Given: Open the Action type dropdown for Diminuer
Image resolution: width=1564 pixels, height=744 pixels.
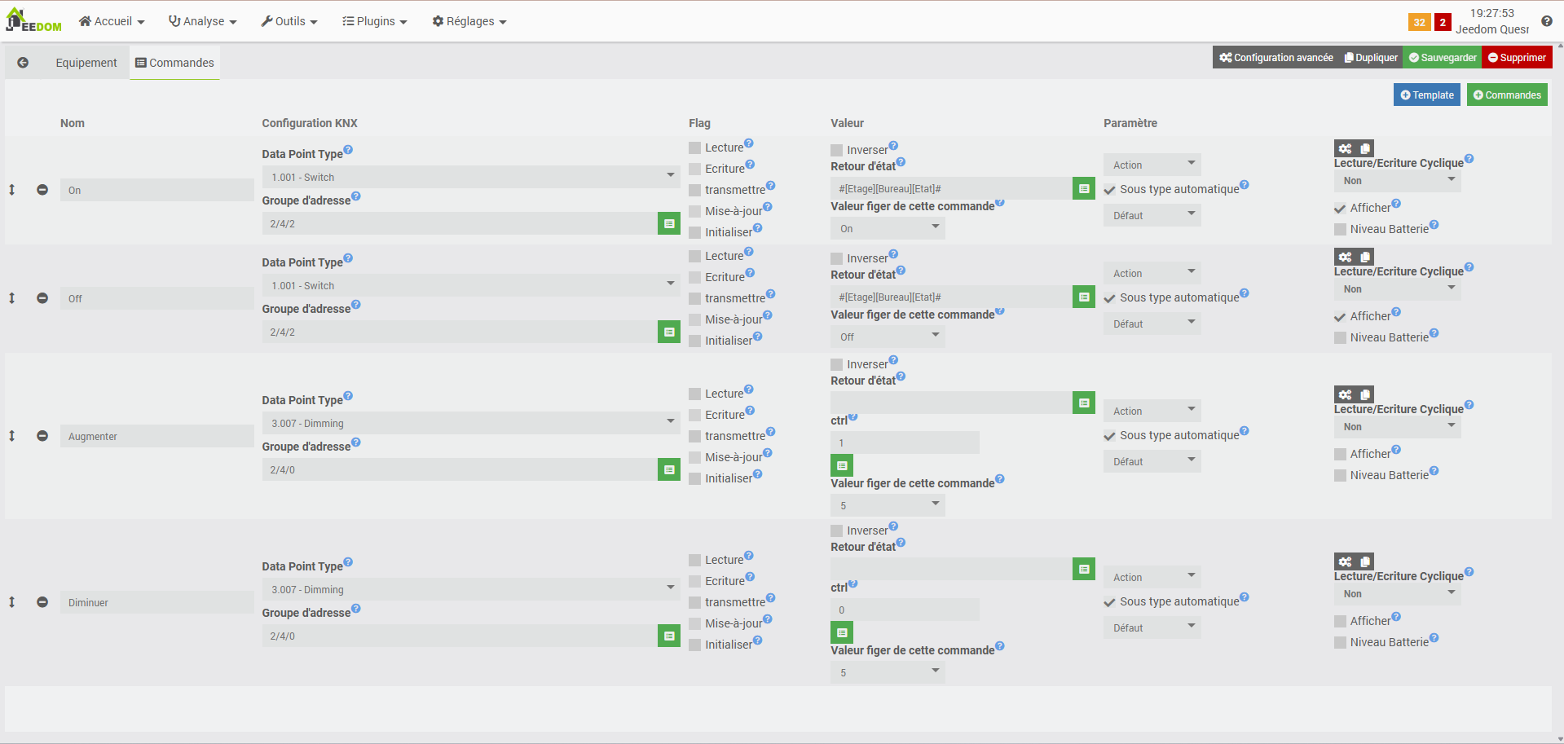Looking at the screenshot, I should 1152,577.
